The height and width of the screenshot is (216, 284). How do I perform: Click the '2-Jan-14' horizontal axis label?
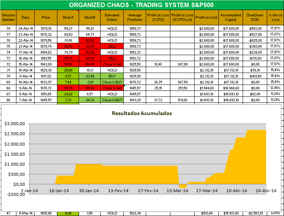point(29,191)
